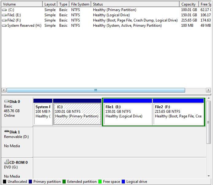This screenshot has height=185, width=213.
Task: Click the Primary partition legend color swatch
Action: point(30,182)
